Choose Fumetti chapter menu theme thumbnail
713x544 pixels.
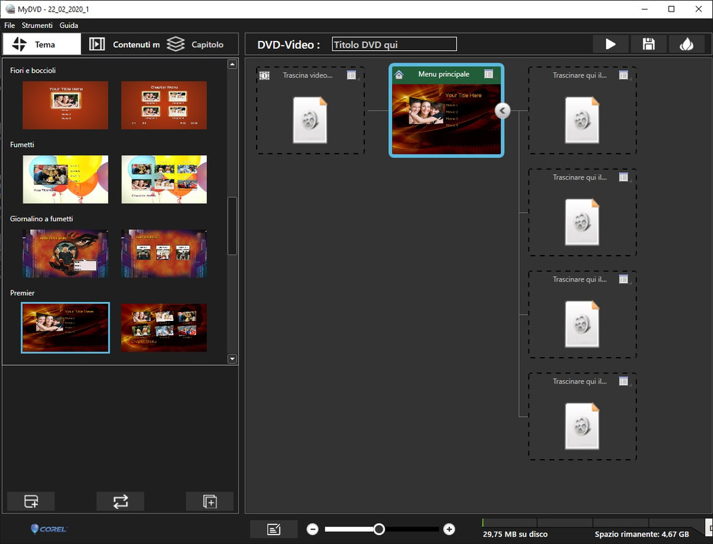(x=163, y=180)
